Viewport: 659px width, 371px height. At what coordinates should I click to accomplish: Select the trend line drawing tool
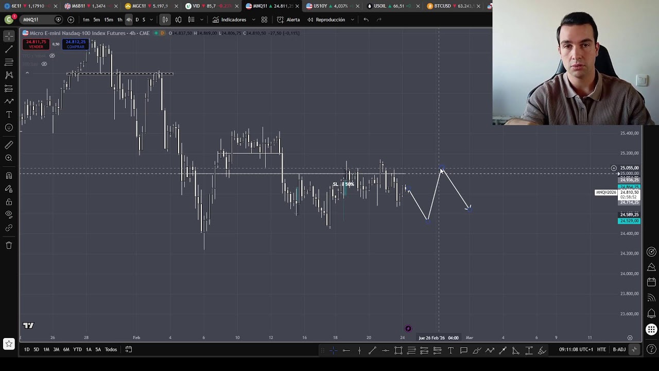click(x=9, y=49)
